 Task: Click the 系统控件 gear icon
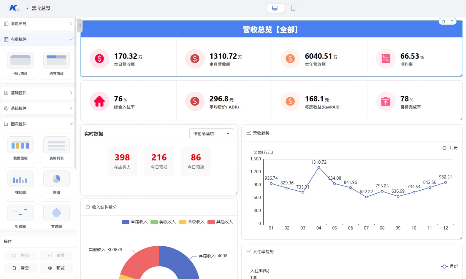(x=6, y=108)
